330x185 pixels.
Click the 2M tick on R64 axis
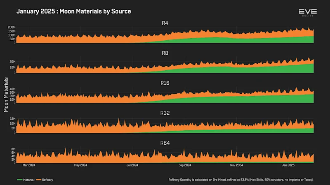13,160
